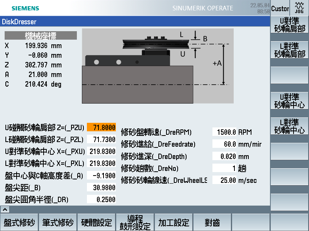This screenshot has width=309, height=231.
Task: Click the 盤中心與C軸高度差(_A) label
Action: 44,176
